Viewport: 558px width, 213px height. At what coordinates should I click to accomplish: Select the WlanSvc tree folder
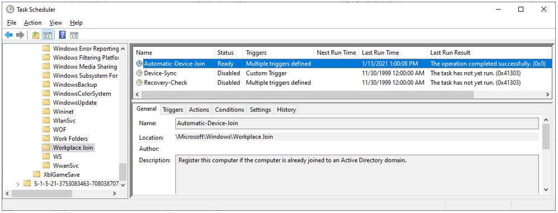point(64,120)
